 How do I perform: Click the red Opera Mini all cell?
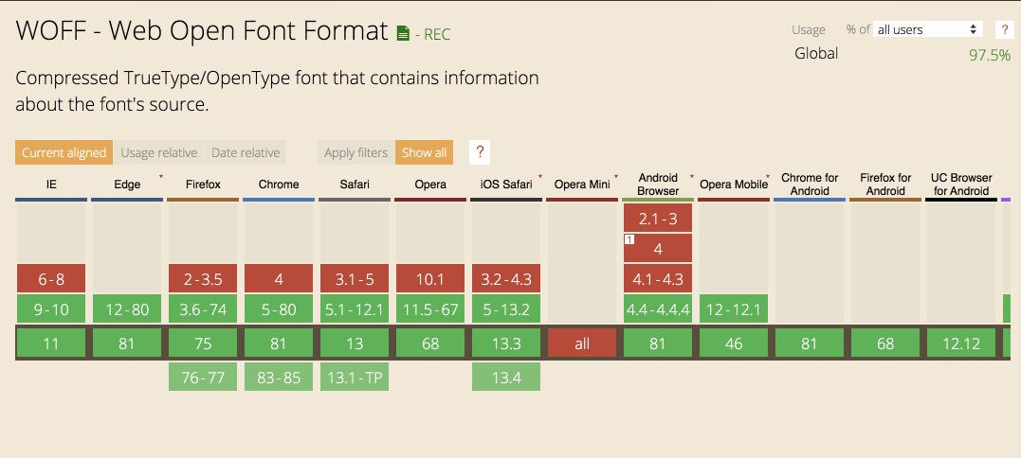coord(582,343)
